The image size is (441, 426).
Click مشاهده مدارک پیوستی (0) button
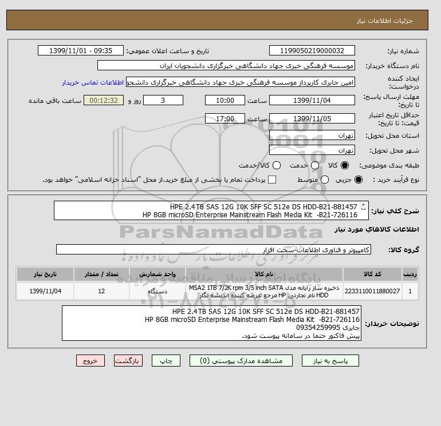coord(241,361)
